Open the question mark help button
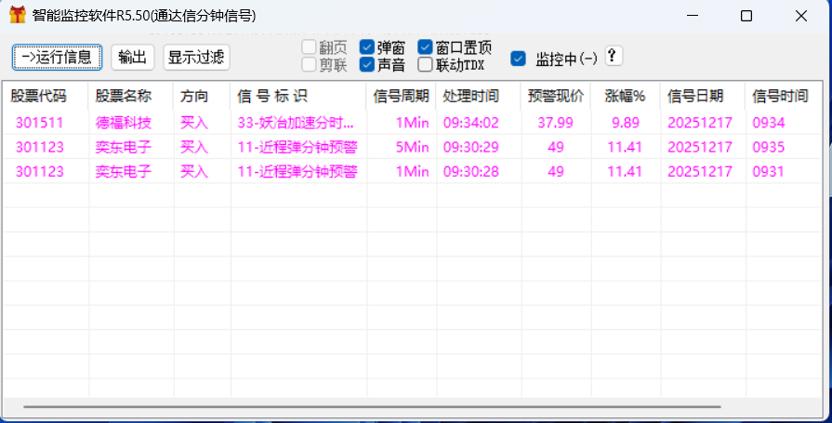The image size is (832, 423). (614, 56)
